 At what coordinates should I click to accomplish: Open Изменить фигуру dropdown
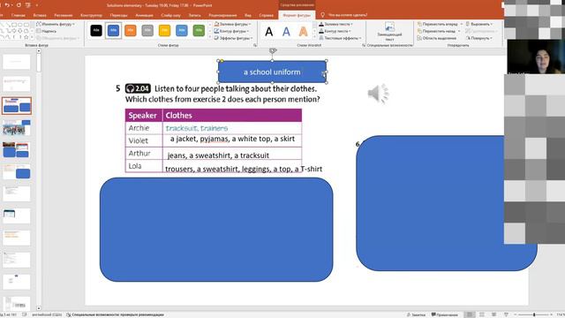pyautogui.click(x=56, y=24)
